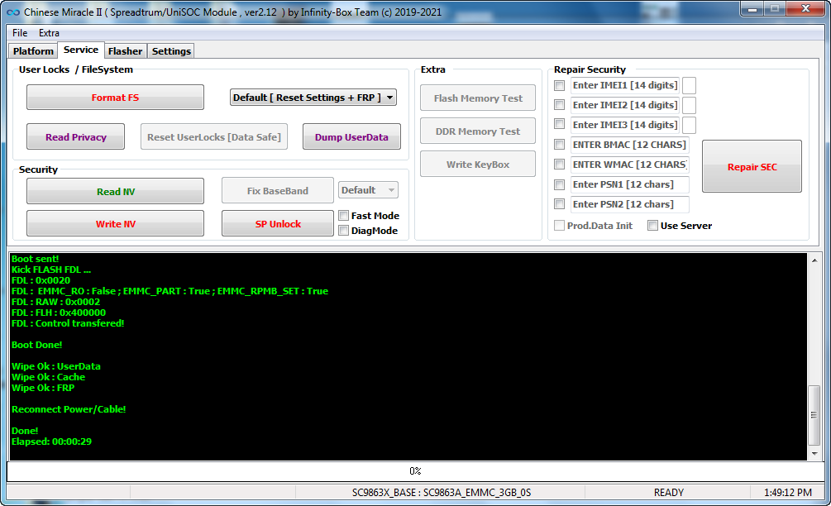Maximize the Chinese Miracle II window
Image resolution: width=831 pixels, height=506 pixels.
coord(775,9)
